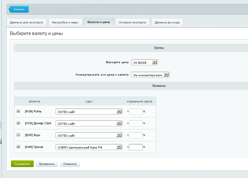
Task: Click the Список back button
Action: 19,9
